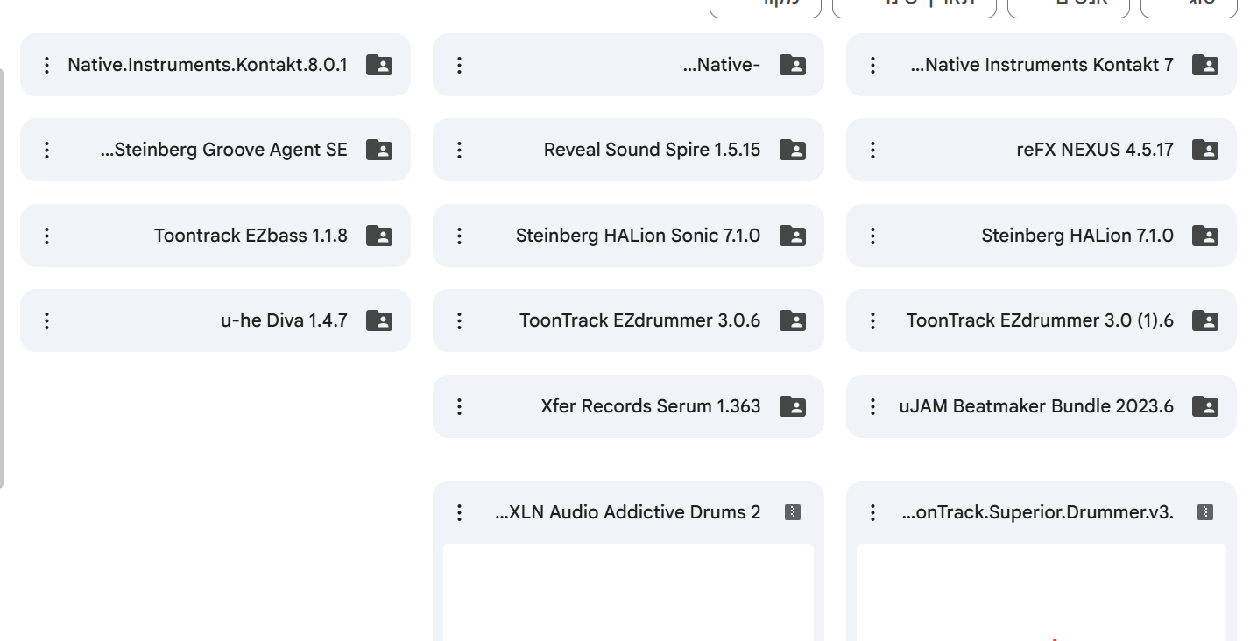Click folder icon of Xfer Records Serum 1.363
This screenshot has height=641, width=1257.
pos(793,406)
